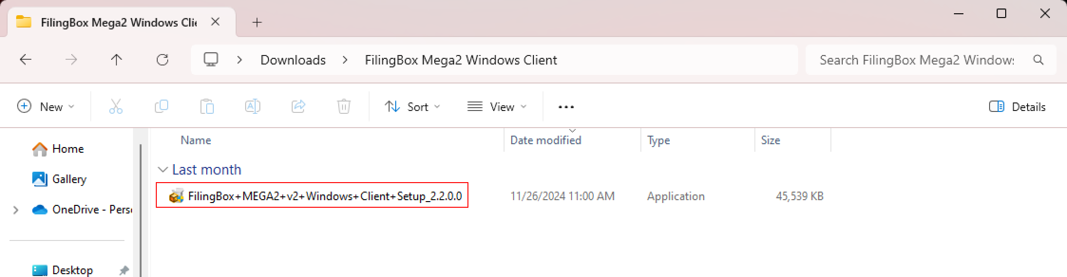The height and width of the screenshot is (277, 1067).
Task: Toggle the Details pane button
Action: 1017,107
